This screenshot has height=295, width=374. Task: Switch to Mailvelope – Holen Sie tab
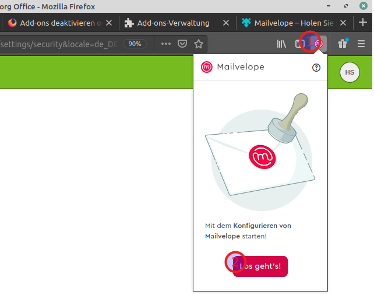coord(294,23)
